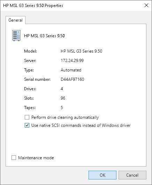Enable Perform drive cleaning automatically checkbox
The image size is (152, 185).
pyautogui.click(x=27, y=117)
